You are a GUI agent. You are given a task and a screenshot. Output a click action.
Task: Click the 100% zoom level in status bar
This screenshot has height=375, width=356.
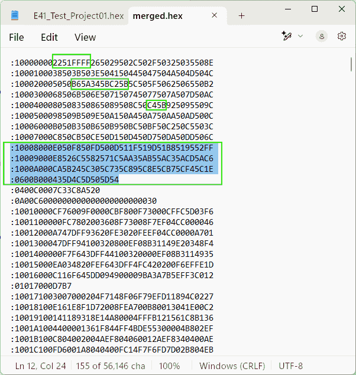(169, 366)
